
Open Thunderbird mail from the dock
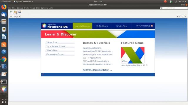point(4,14)
